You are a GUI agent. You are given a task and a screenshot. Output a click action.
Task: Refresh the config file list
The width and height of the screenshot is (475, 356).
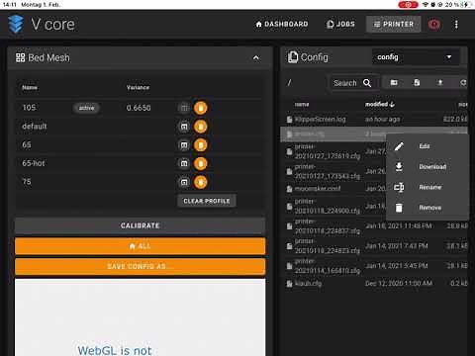(x=463, y=82)
